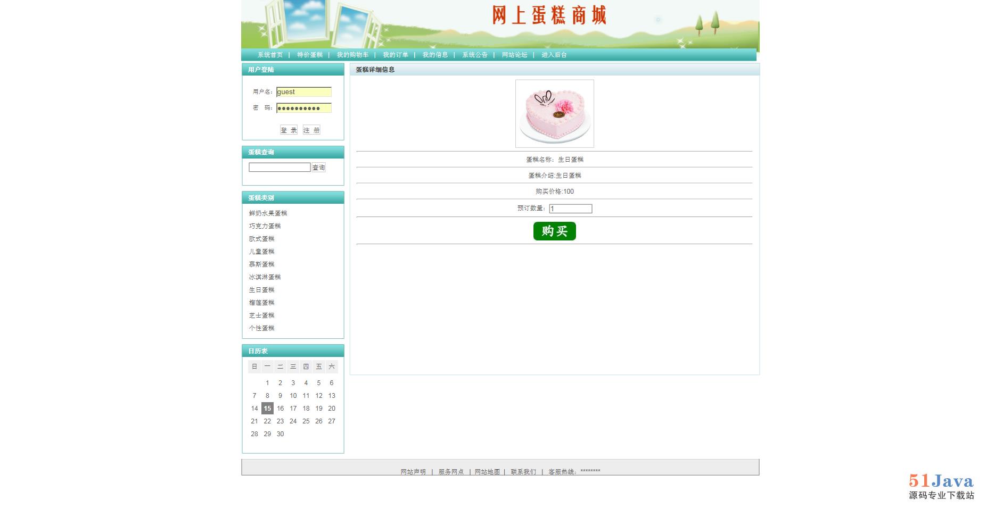Click the heart-shaped cake thumbnail image
The height and width of the screenshot is (508, 1003).
click(554, 114)
